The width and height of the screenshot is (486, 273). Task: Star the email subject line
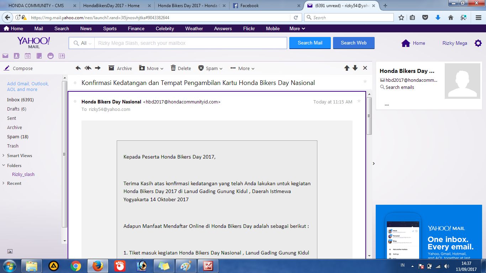[365, 82]
